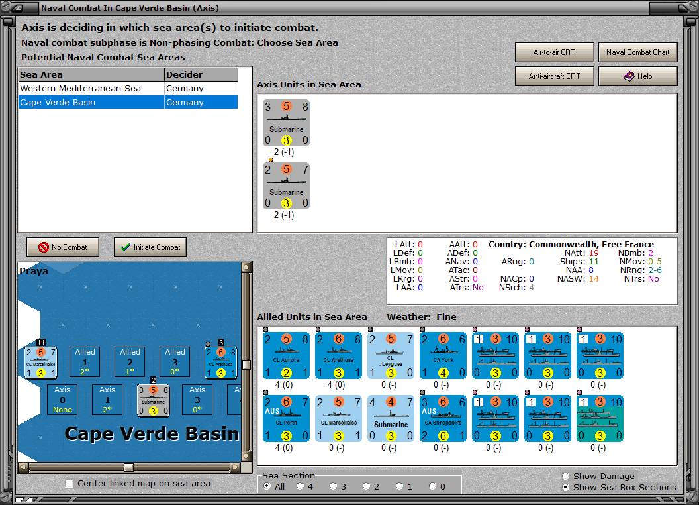
Task: Click the Sea Area column header
Action: (91, 75)
